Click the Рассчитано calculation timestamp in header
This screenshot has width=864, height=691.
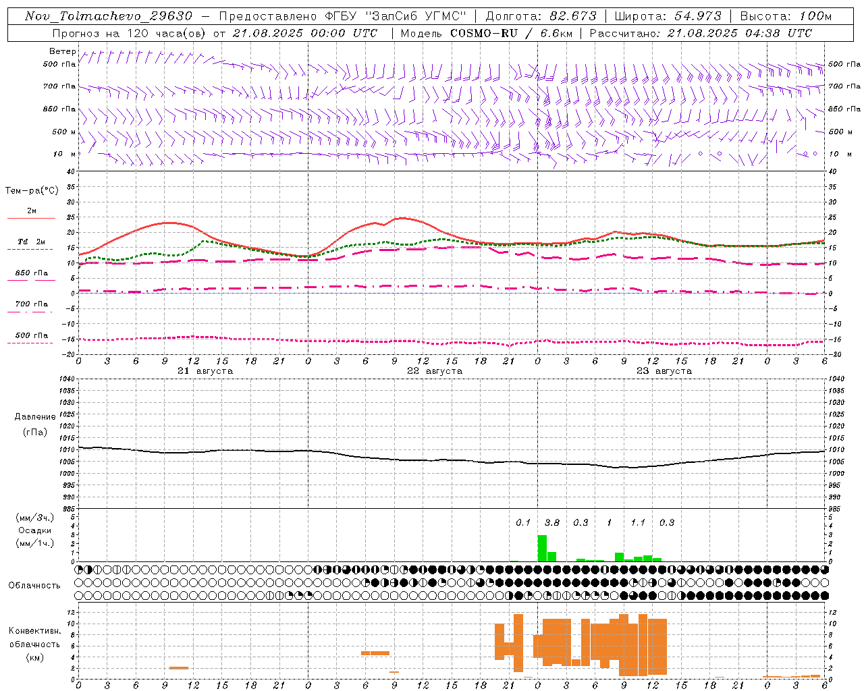click(x=701, y=33)
